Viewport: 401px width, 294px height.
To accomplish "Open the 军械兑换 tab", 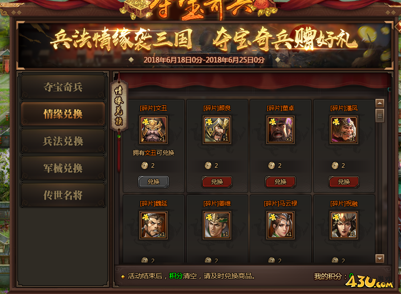I will tap(63, 168).
